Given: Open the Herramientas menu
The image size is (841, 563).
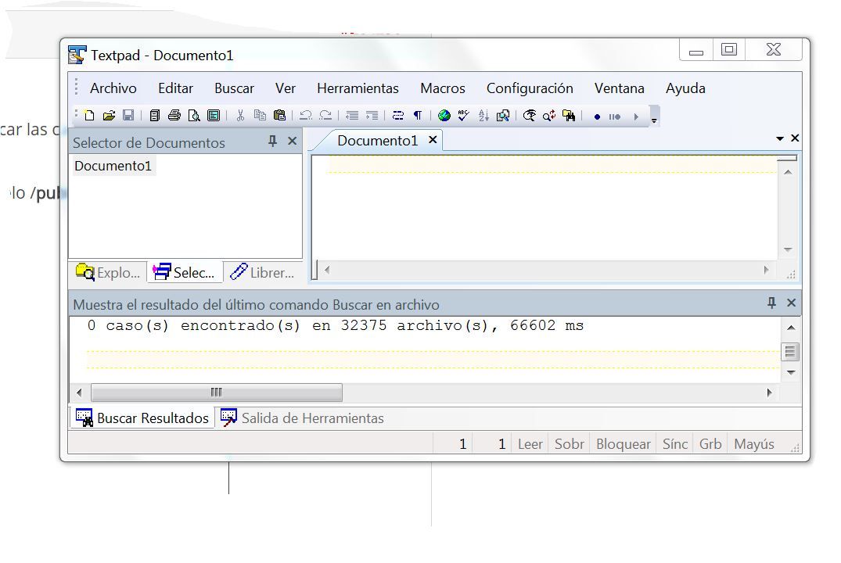Looking at the screenshot, I should (358, 88).
